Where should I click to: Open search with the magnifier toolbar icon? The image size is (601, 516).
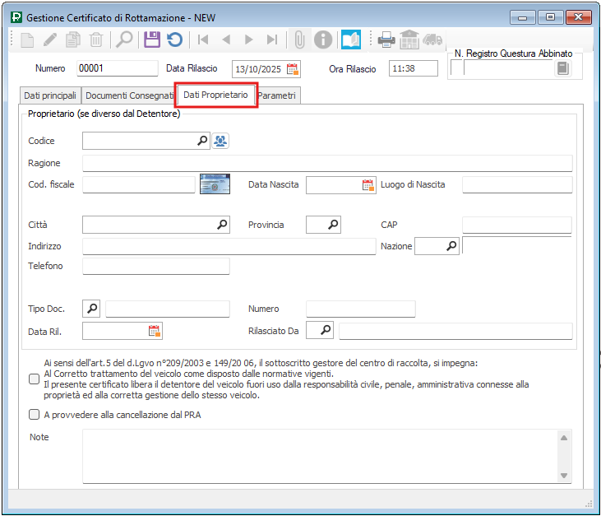point(124,39)
